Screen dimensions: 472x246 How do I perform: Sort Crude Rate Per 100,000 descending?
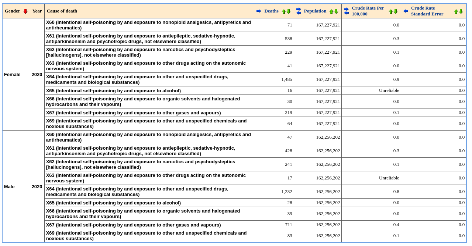[x=396, y=11]
